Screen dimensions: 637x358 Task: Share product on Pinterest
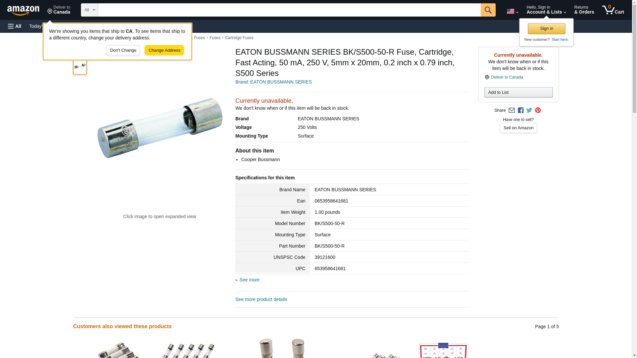pyautogui.click(x=538, y=110)
